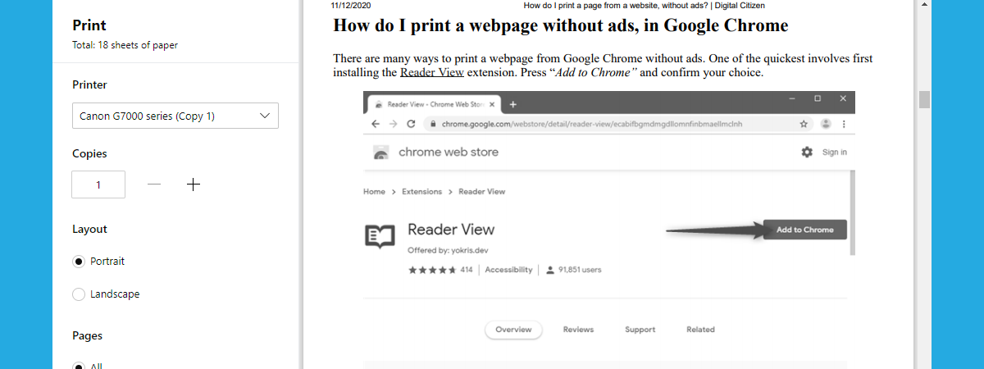Open the Printer dropdown Canon G7000 series

pos(175,116)
